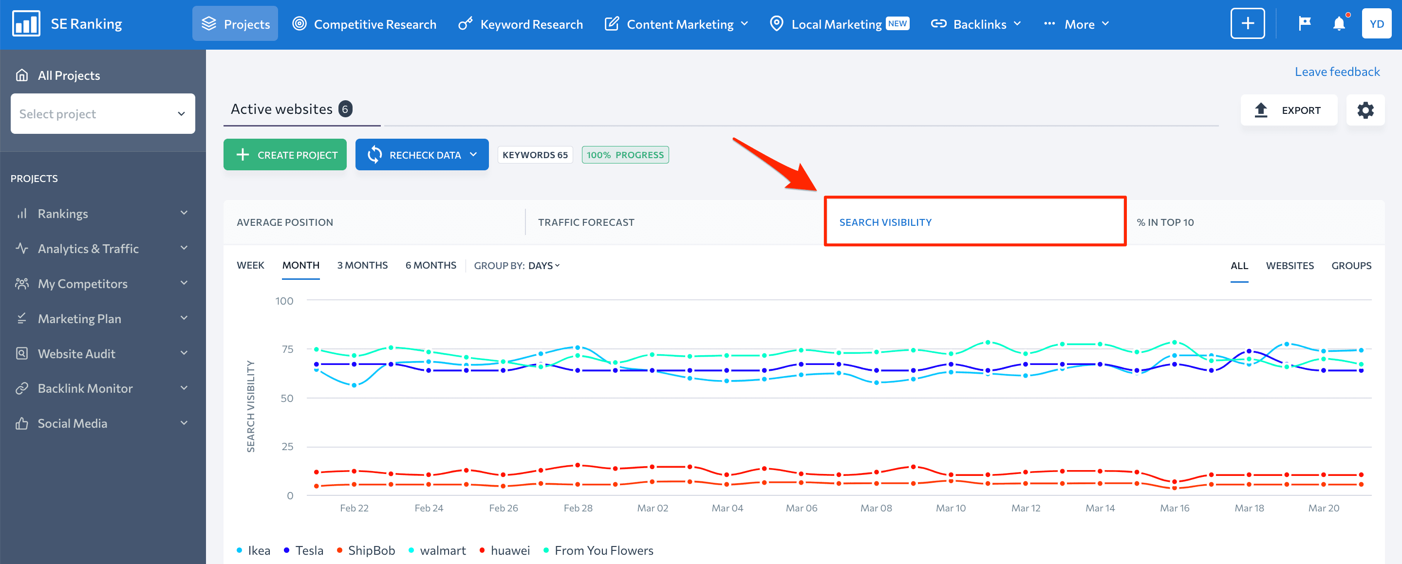This screenshot has width=1402, height=564.
Task: Click the Recheck Data refresh icon
Action: coord(374,155)
